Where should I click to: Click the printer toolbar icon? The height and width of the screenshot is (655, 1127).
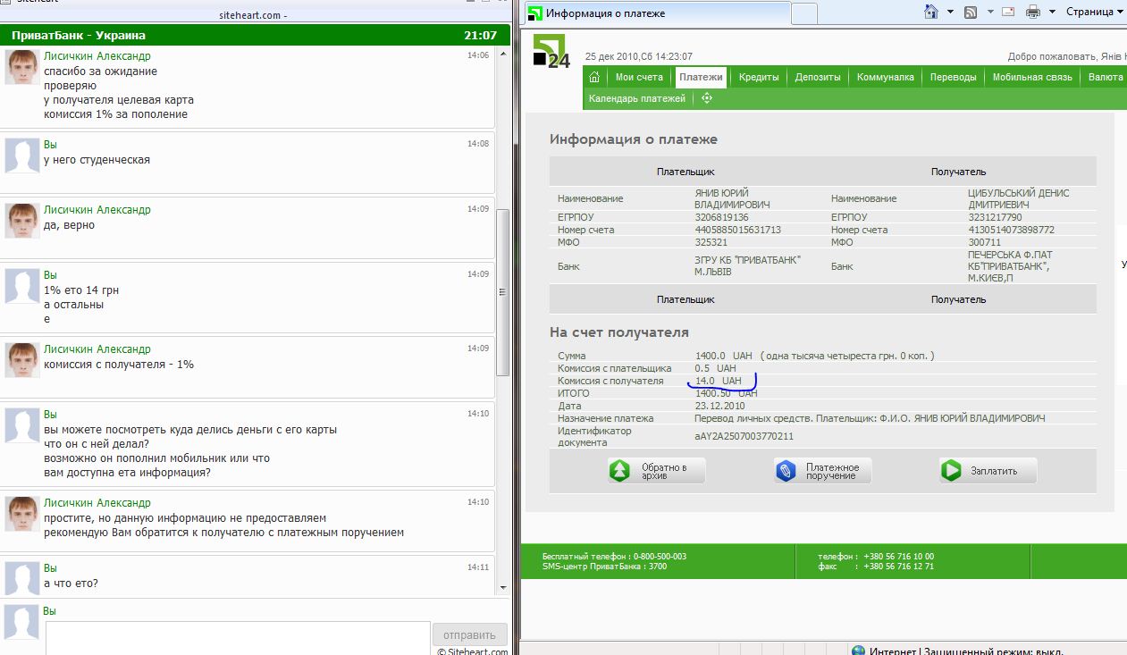point(1032,12)
